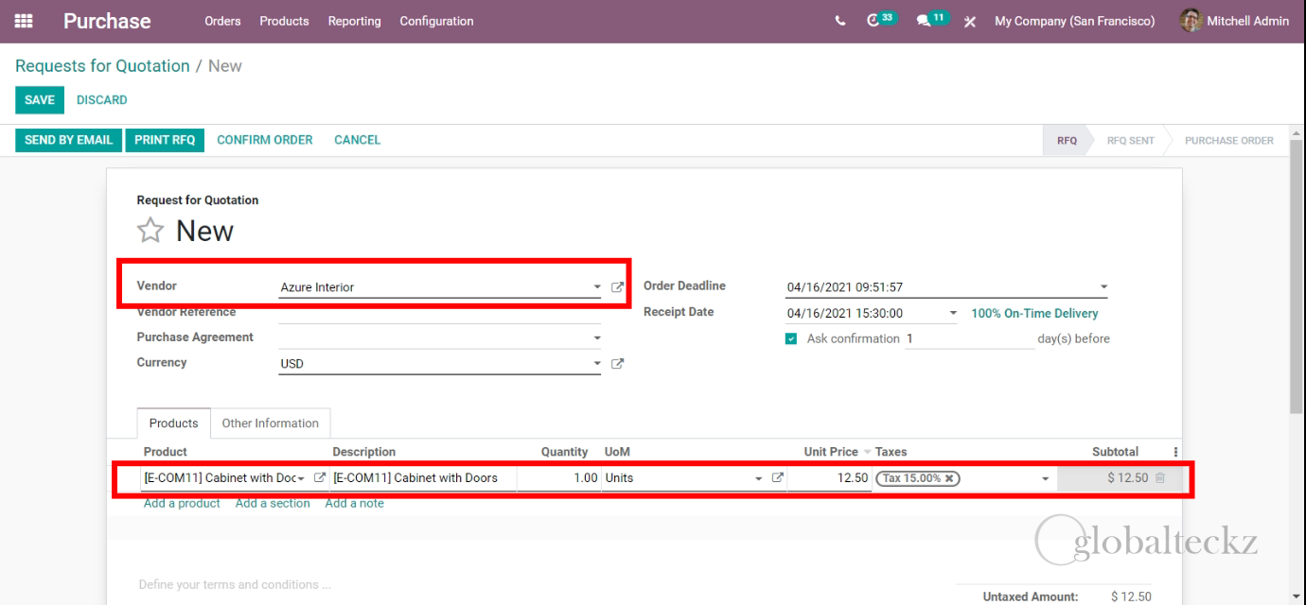Select the Purchase Order status stage
Screen dimensions: 1306x605
[x=1228, y=141]
